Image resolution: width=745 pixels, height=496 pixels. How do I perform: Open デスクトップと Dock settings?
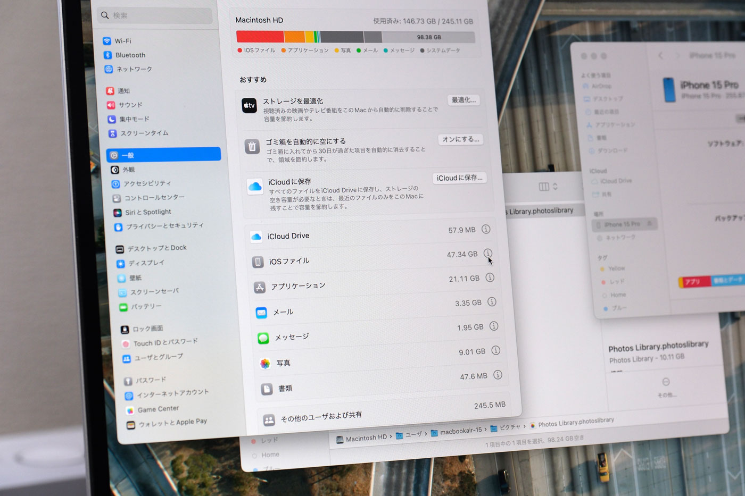click(x=151, y=248)
